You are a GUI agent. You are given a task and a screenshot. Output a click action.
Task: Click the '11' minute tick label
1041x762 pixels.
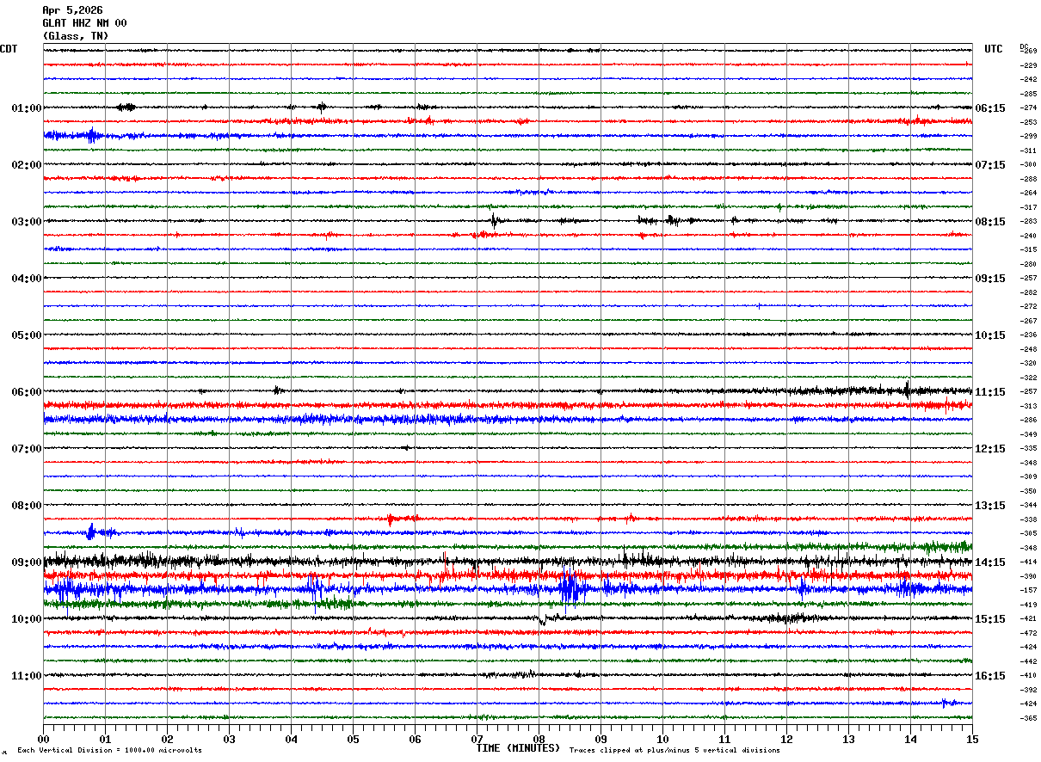tap(724, 739)
